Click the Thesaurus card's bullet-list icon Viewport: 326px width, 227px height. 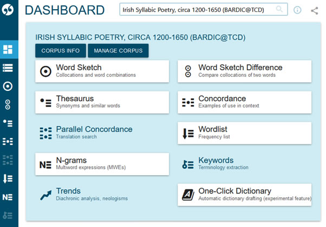[45, 103]
